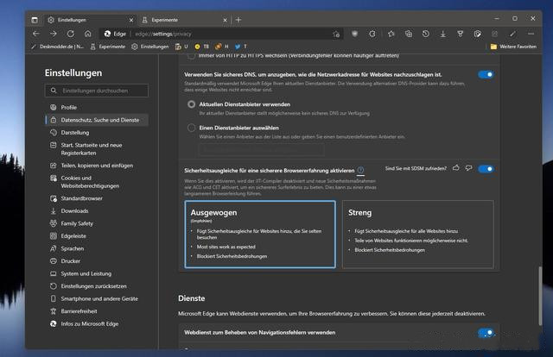Screen dimensions: 553x357
Task: Open new tab with plus icon
Action: [x=238, y=19]
